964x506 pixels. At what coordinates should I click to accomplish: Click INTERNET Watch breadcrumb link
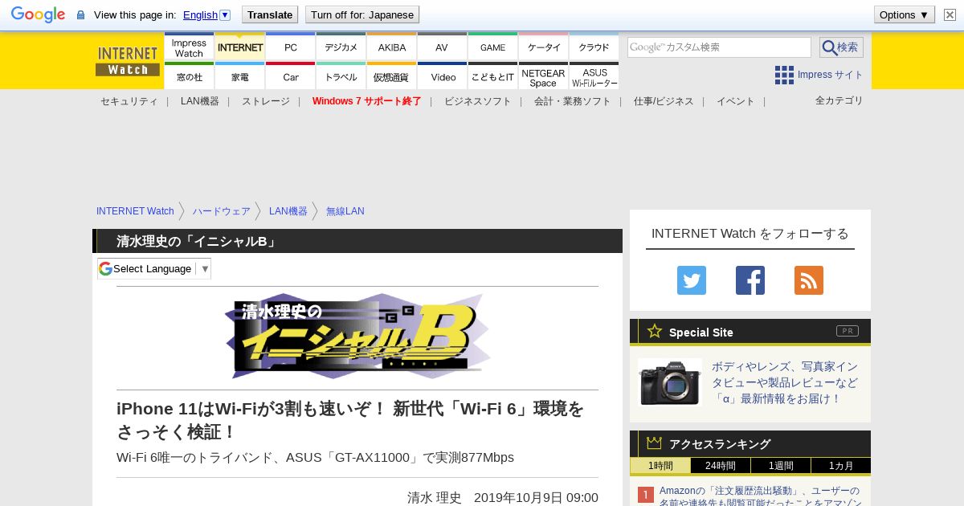(x=135, y=211)
